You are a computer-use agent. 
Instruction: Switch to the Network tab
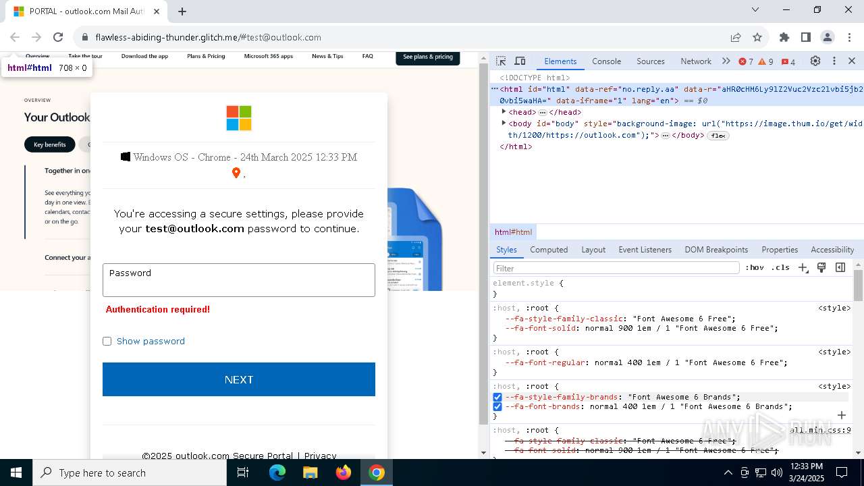pos(696,61)
